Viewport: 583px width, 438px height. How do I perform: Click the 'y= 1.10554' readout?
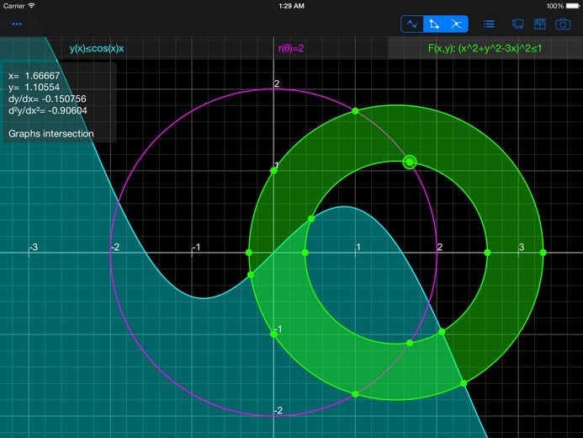[x=34, y=87]
